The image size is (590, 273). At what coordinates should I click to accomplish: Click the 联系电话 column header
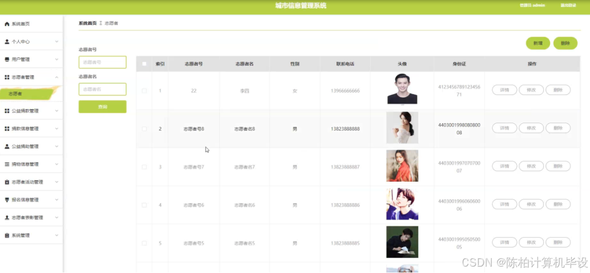point(345,64)
